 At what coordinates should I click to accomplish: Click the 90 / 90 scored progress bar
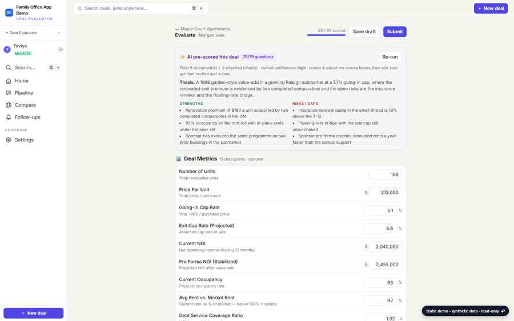coord(326,35)
